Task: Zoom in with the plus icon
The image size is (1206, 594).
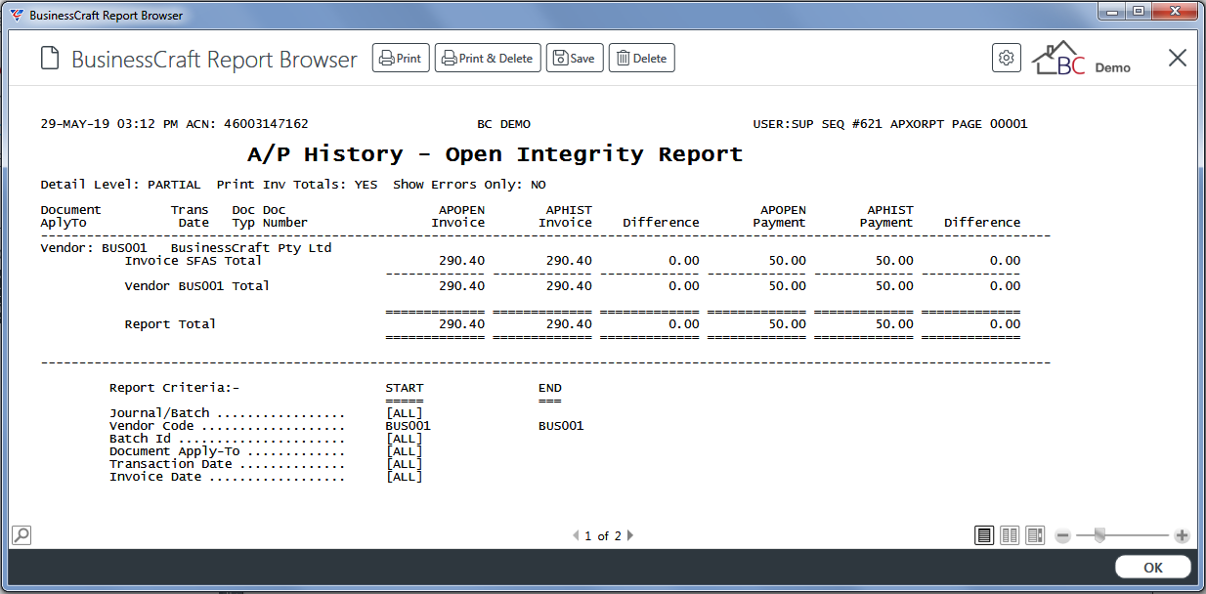Action: pos(1182,535)
